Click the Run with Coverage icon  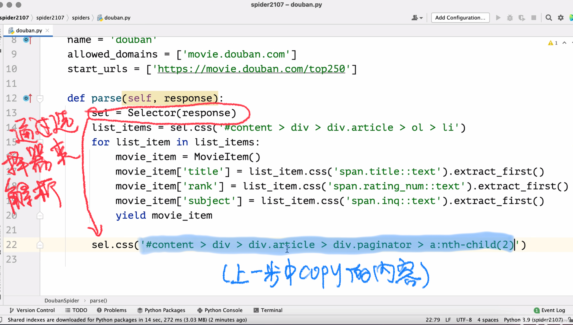click(522, 18)
